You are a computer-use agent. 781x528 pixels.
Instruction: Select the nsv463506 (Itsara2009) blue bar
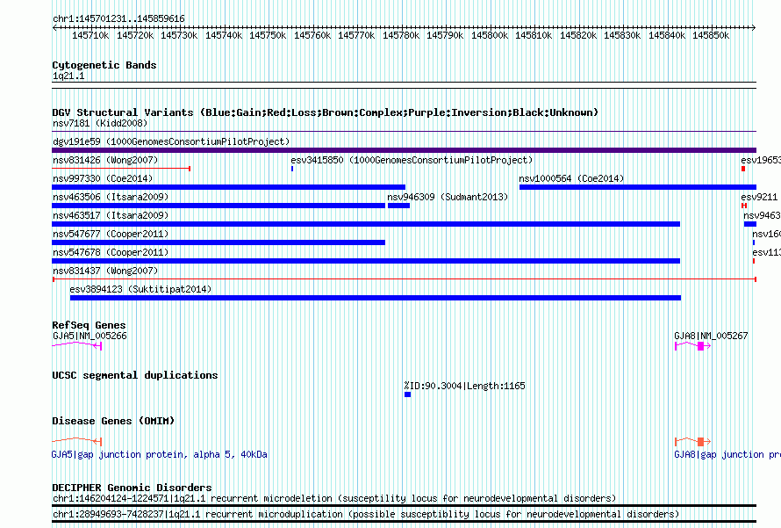tap(219, 206)
